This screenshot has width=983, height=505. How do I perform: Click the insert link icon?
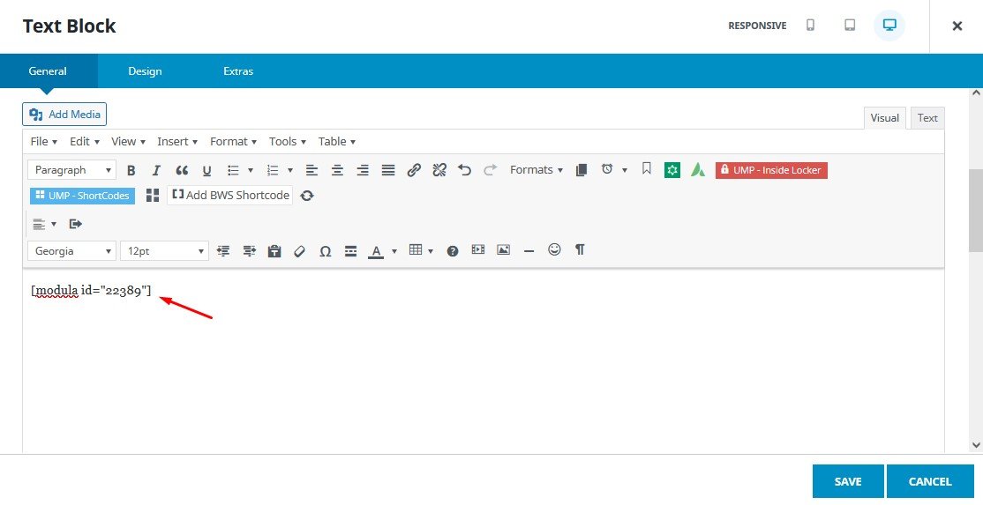(x=414, y=170)
